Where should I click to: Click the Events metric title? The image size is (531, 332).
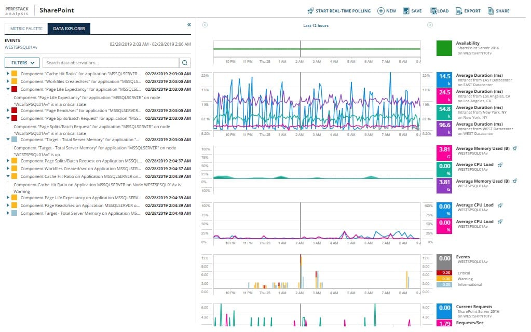463,257
